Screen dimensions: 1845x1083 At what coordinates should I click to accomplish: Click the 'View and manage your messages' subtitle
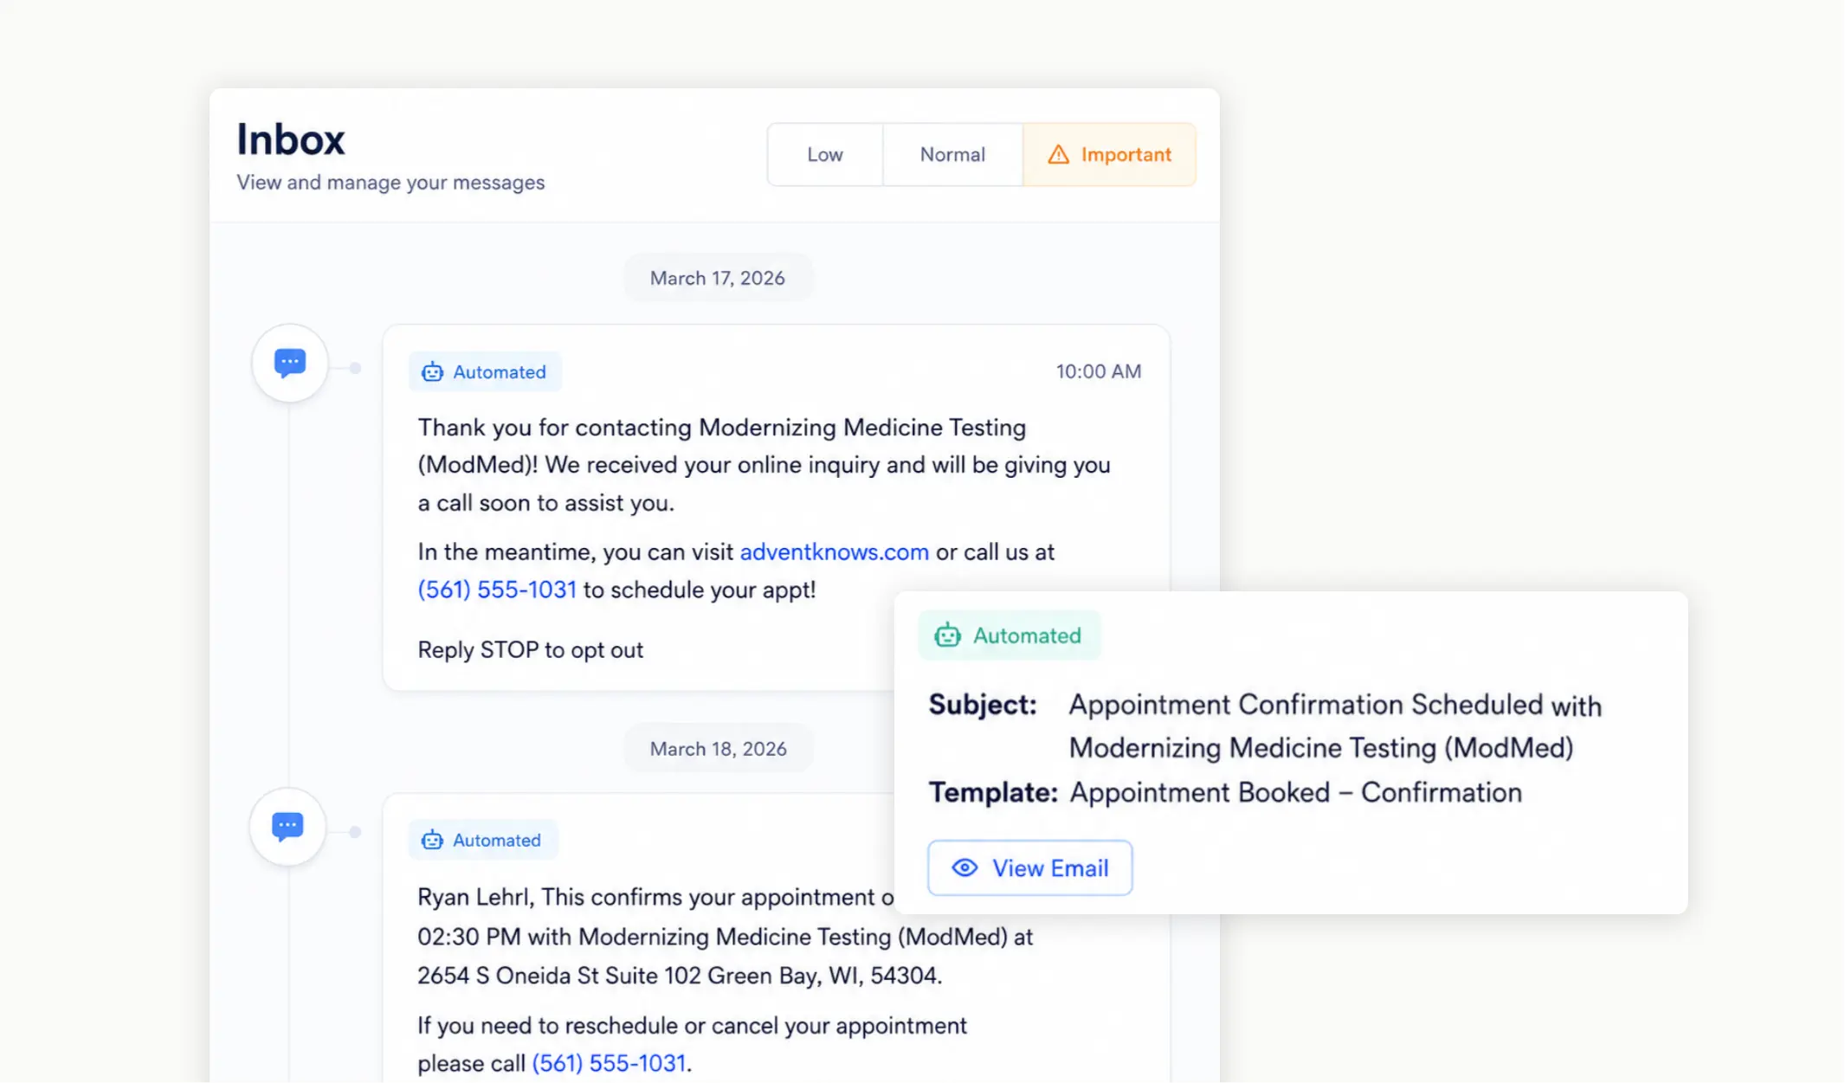(x=390, y=183)
